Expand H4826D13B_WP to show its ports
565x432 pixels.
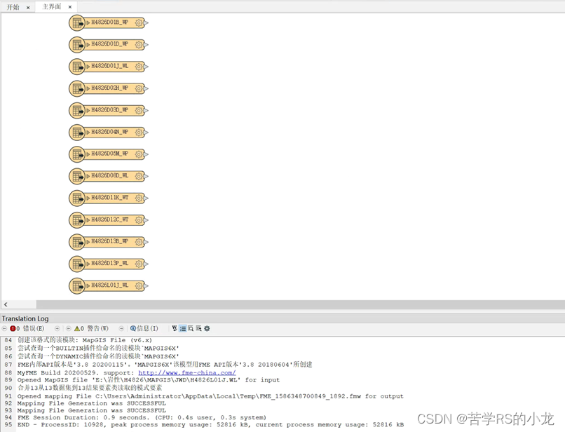tap(87, 242)
